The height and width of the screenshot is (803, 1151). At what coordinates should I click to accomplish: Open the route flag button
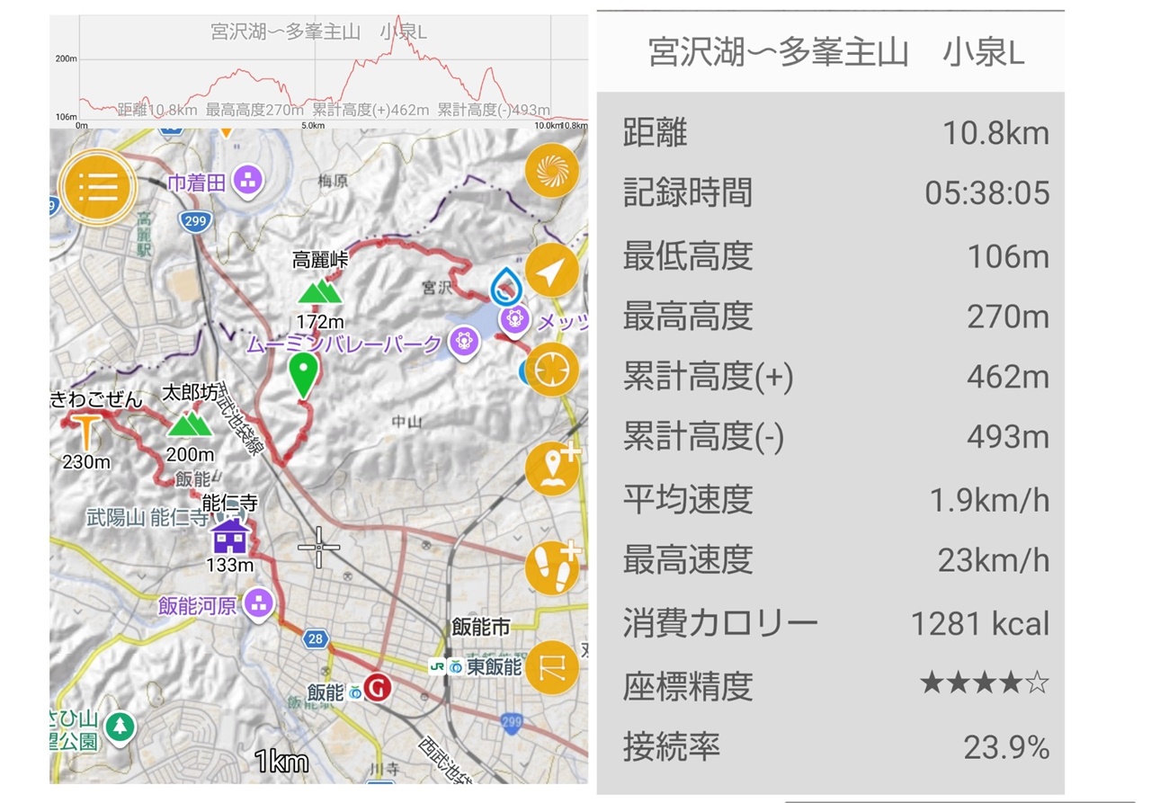tap(551, 667)
